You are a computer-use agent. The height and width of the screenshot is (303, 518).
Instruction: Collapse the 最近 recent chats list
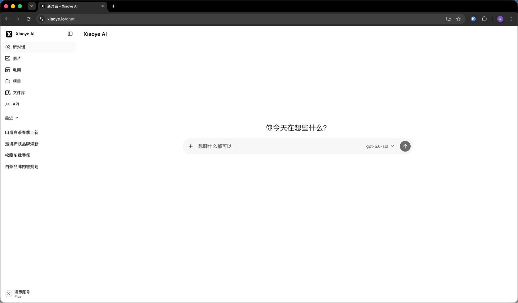coord(12,118)
